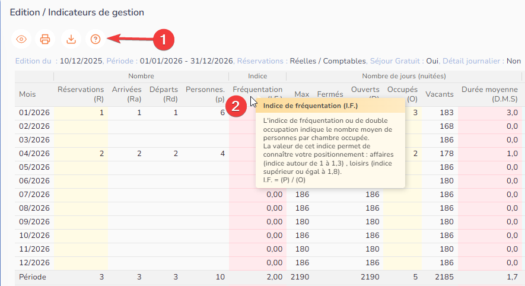Image resolution: width=525 pixels, height=286 pixels.
Task: Select the Arrivées (Ra) column header
Action: point(125,94)
